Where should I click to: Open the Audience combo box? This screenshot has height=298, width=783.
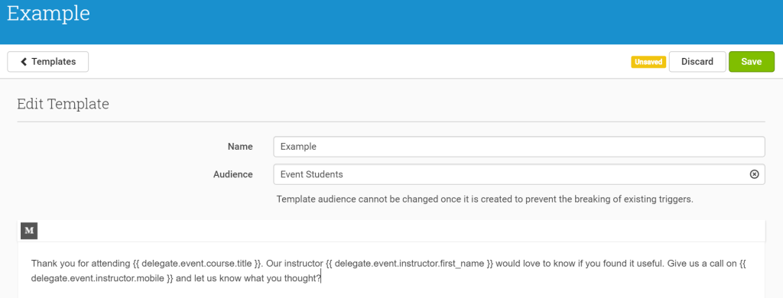pos(519,174)
